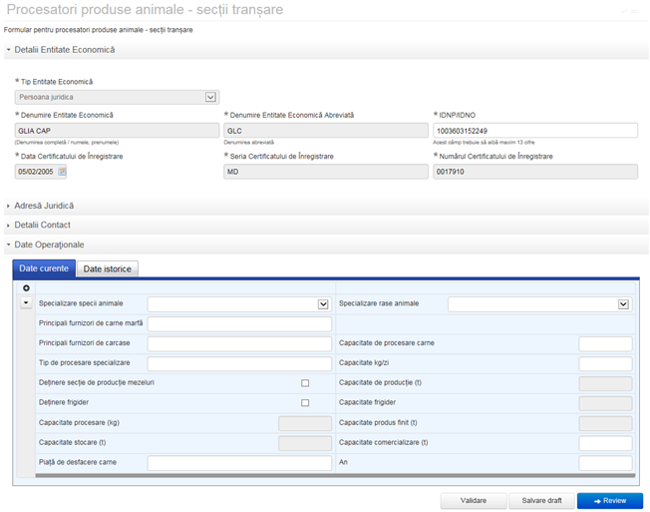Expand Specializare specii animale dropdown

pyautogui.click(x=323, y=304)
